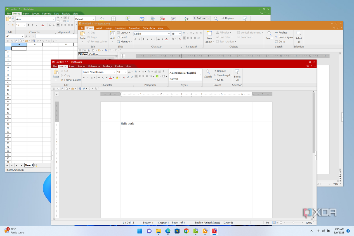Click Select all in TextMaker ribbon

click(237, 75)
